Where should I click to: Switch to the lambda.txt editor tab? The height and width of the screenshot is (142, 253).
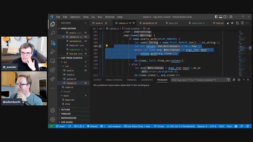(149, 23)
